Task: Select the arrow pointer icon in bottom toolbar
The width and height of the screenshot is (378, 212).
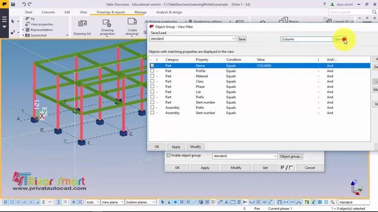Action: [x=162, y=202]
